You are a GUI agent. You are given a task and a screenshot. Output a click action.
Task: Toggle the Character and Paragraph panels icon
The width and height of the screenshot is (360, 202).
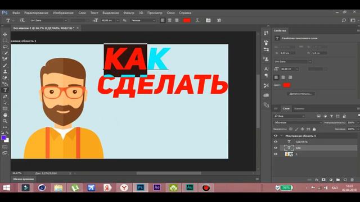pyautogui.click(x=208, y=20)
